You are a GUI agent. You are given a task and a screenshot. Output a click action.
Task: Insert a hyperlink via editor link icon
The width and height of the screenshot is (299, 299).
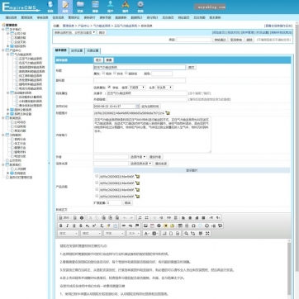click(x=124, y=225)
